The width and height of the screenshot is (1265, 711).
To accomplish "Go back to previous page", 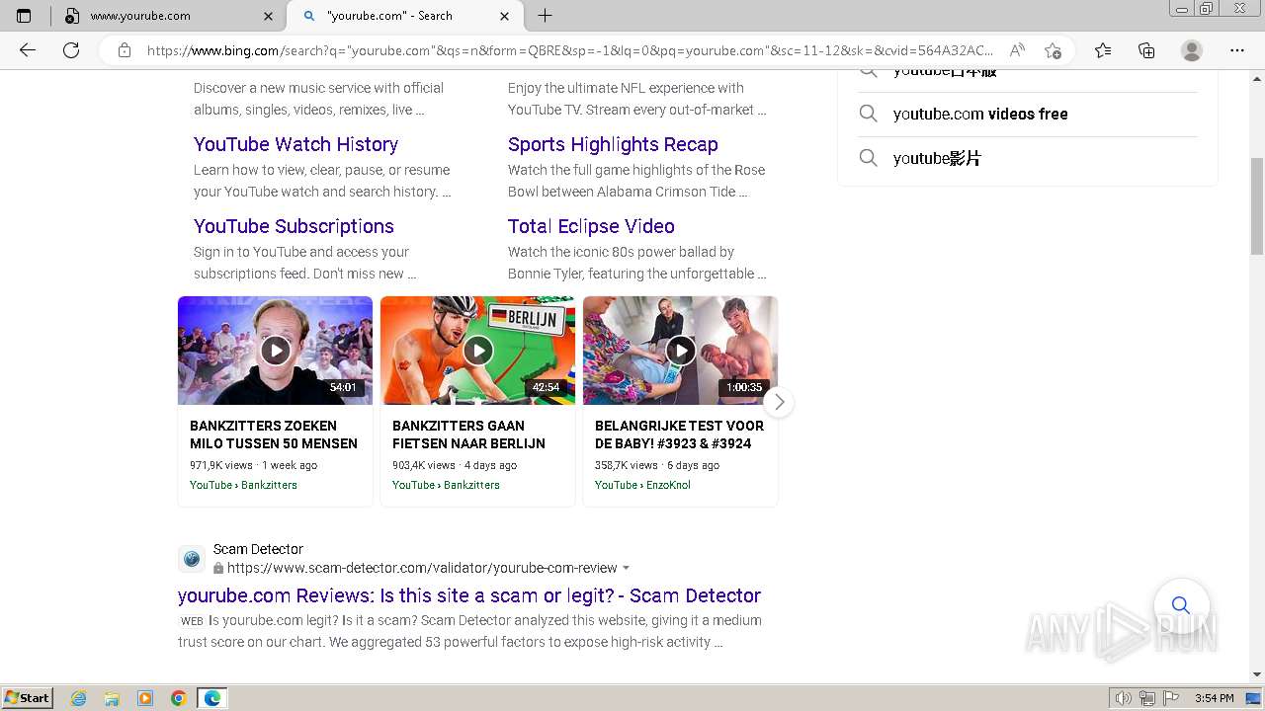I will [x=28, y=50].
